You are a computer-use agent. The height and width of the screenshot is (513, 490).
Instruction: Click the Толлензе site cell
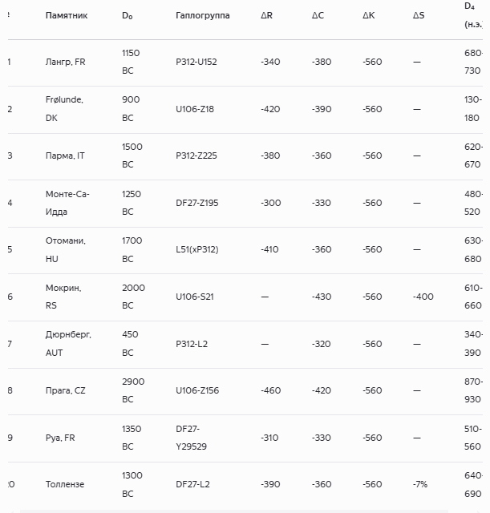coord(65,484)
